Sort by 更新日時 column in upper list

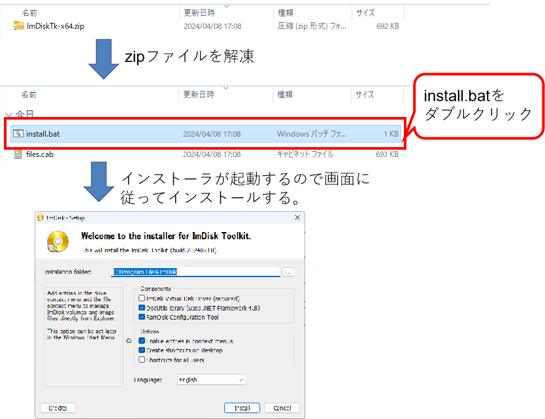(x=199, y=13)
